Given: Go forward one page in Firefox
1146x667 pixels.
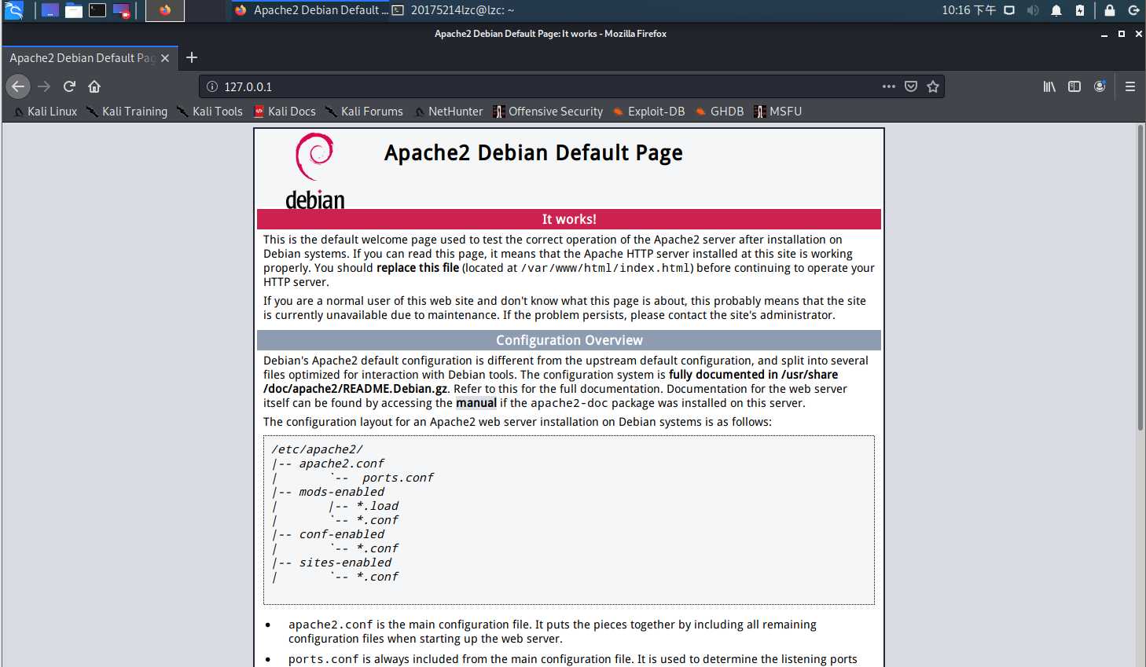Looking at the screenshot, I should click(x=44, y=86).
